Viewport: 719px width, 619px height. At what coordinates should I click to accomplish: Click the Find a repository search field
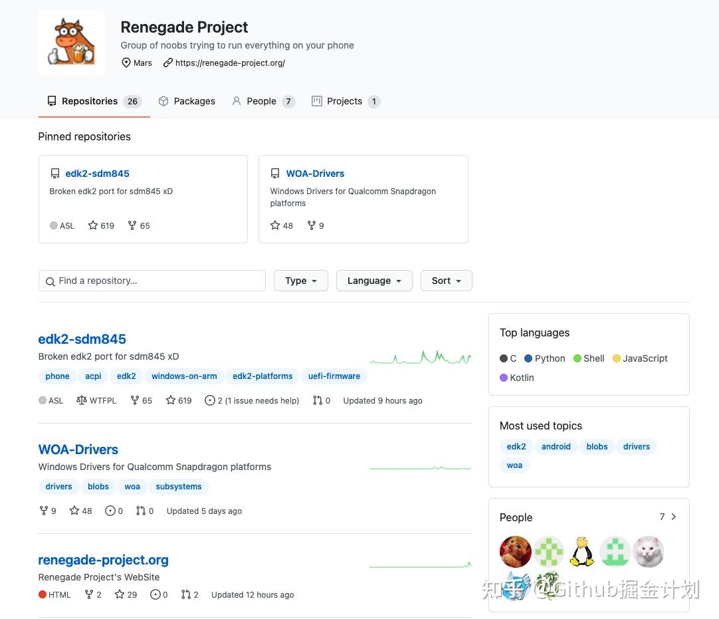(x=152, y=281)
